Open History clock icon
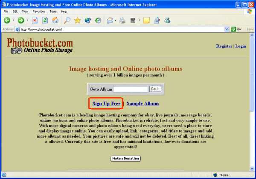 98,20
